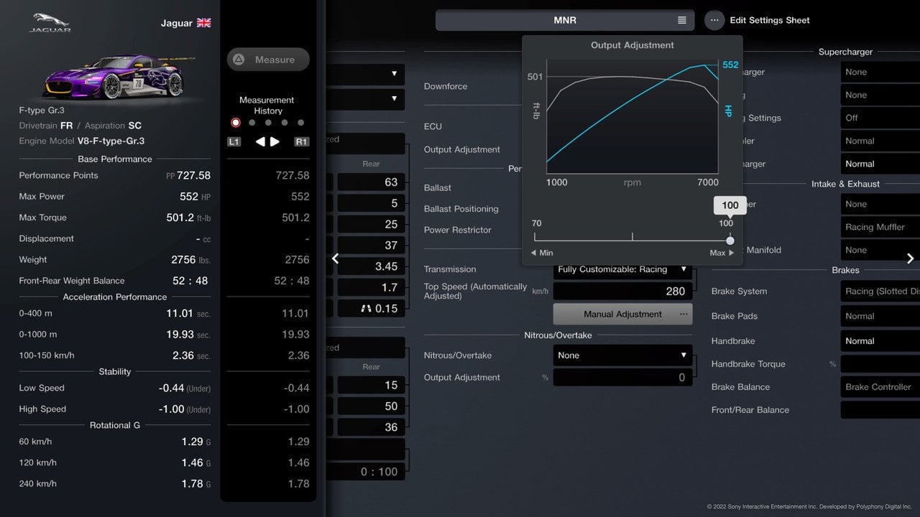Screen dimensions: 920x517
Task: Click the Downforce label
Action: click(x=446, y=86)
